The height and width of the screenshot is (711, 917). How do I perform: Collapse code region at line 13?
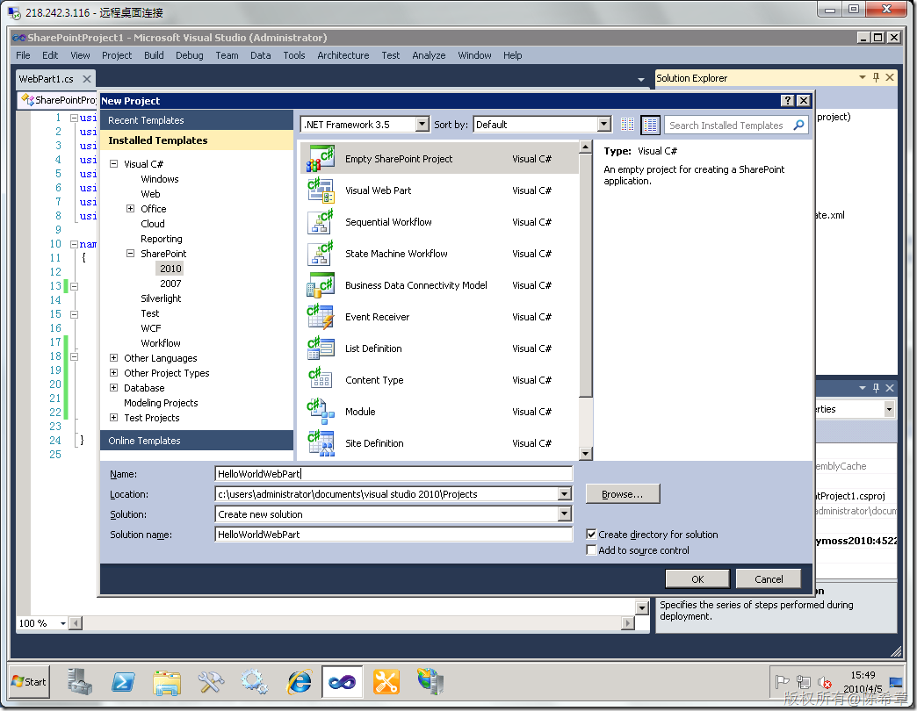pyautogui.click(x=75, y=286)
